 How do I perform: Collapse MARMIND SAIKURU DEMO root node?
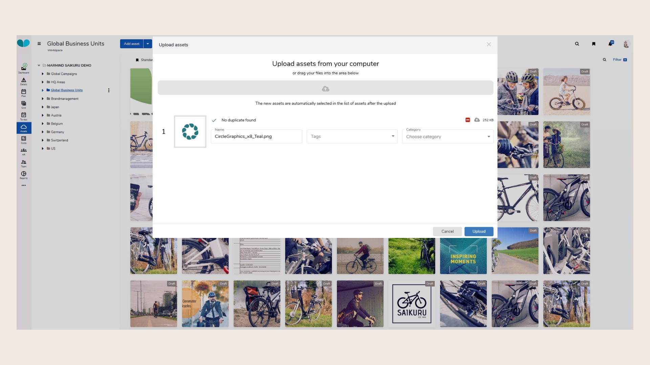click(x=39, y=66)
